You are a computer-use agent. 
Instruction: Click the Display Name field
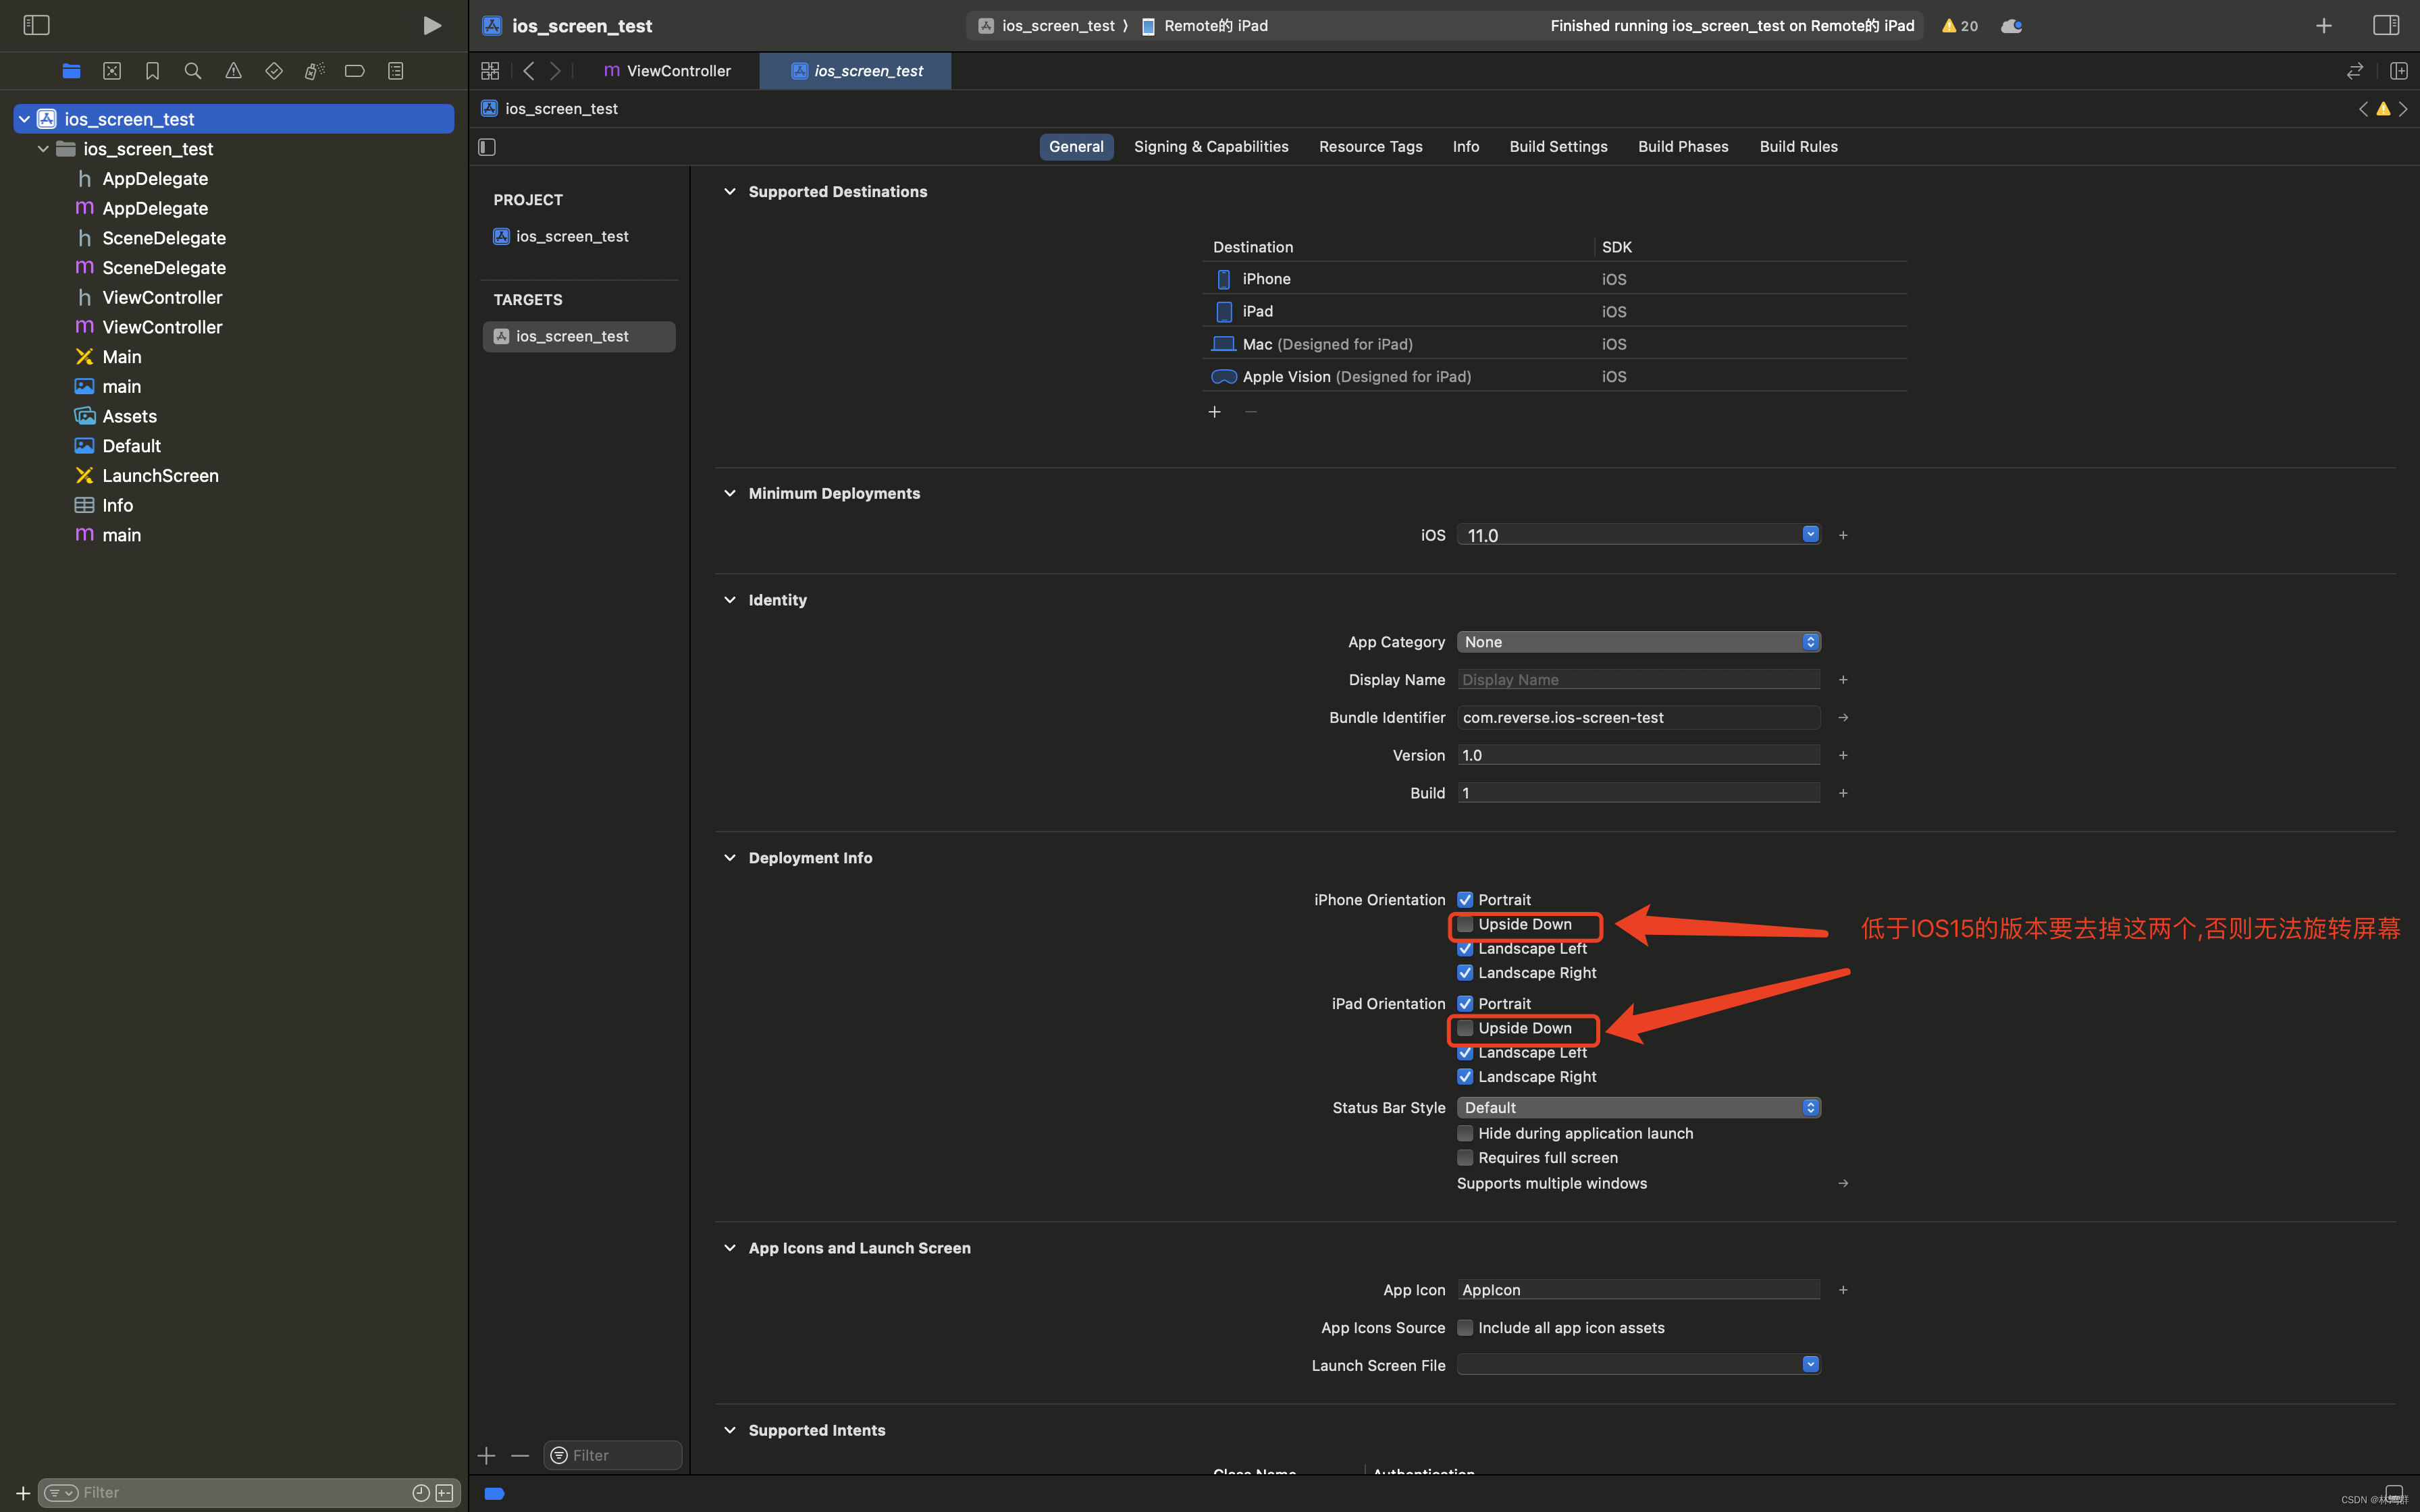1638,680
